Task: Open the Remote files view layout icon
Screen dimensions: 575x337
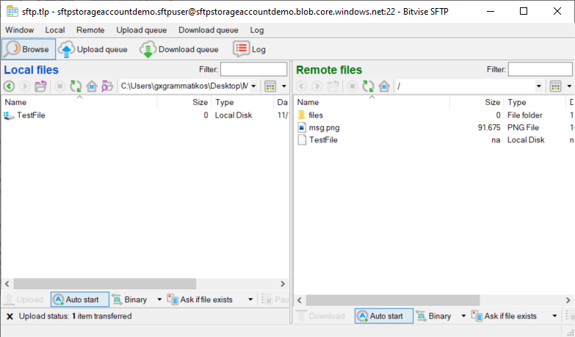Action: point(556,87)
